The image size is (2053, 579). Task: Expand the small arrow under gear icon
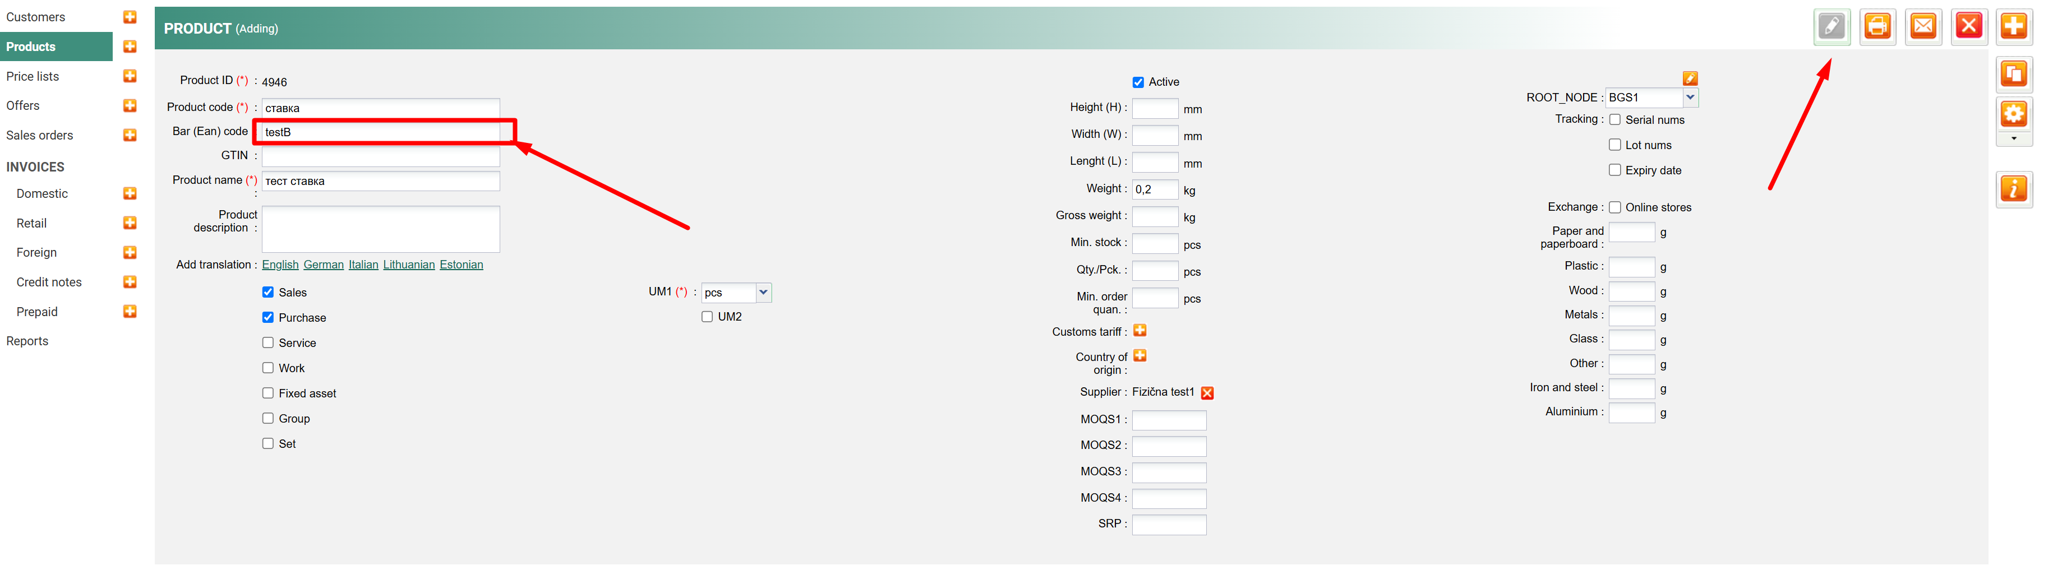point(2014,140)
